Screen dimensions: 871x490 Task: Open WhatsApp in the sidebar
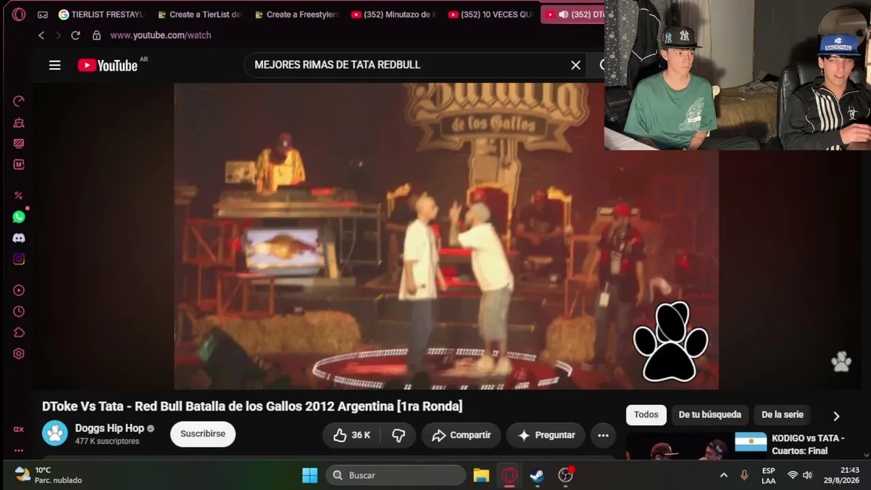(x=19, y=217)
